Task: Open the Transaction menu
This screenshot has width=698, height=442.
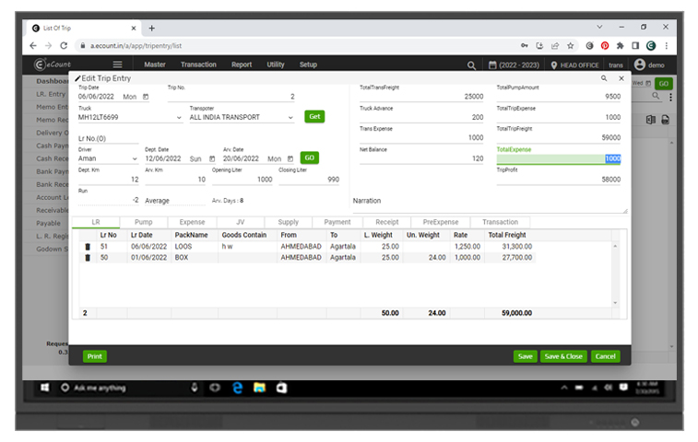Action: [198, 64]
